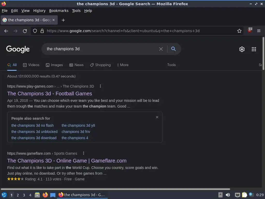Switch to workspace 3

[x=24, y=195]
